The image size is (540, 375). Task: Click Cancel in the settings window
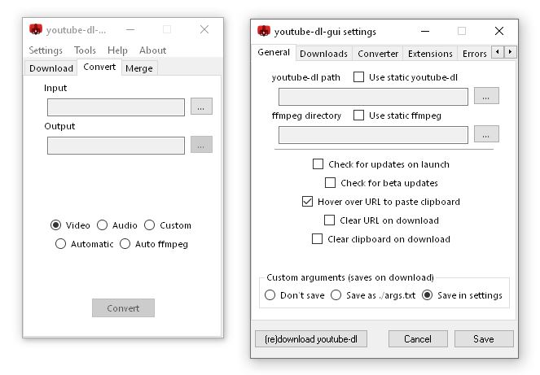[418, 339]
